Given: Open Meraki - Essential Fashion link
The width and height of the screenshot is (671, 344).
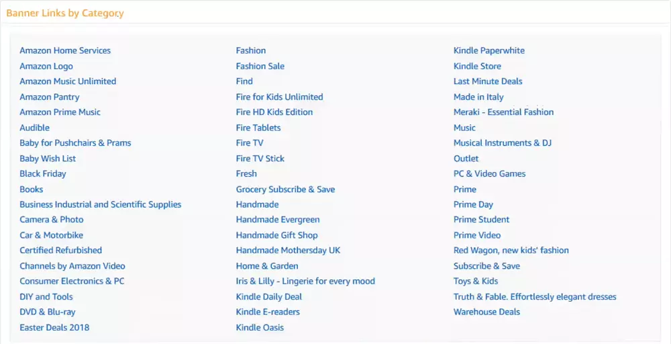Looking at the screenshot, I should [504, 112].
